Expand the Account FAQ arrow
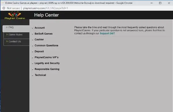173x112 pixels. (33, 28)
